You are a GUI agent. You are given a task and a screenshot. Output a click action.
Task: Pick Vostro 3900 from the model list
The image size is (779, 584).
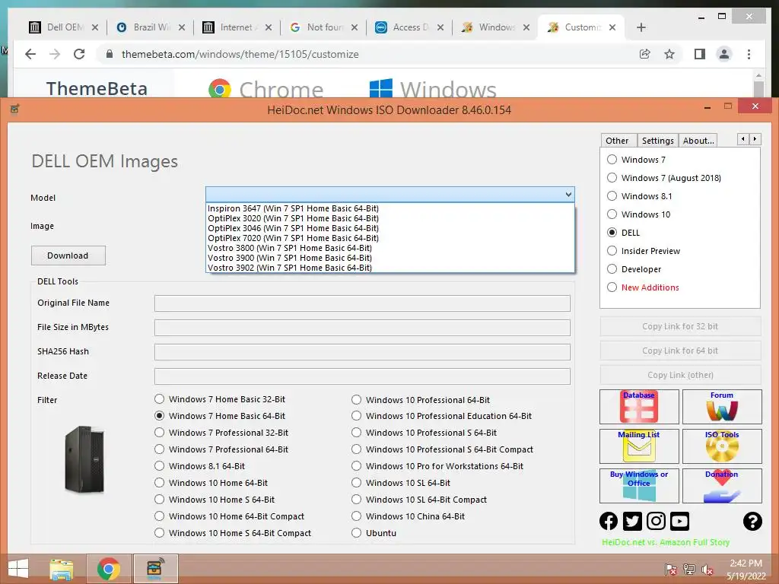(390, 259)
